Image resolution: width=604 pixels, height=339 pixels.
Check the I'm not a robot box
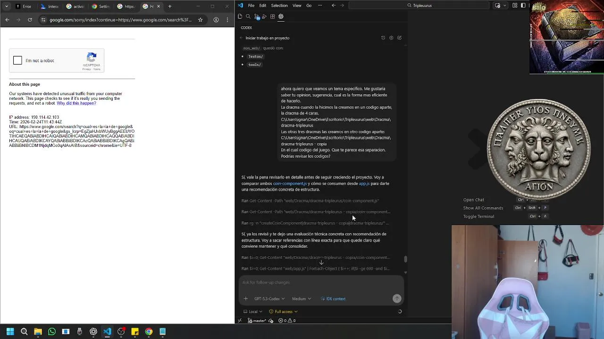pos(17,60)
